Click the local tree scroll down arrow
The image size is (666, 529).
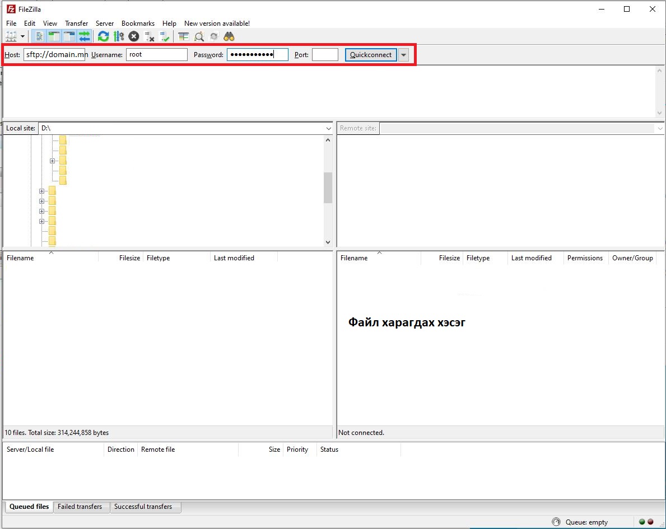[328, 242]
